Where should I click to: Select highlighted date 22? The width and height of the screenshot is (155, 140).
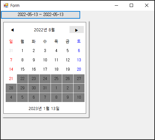pos(22,79)
